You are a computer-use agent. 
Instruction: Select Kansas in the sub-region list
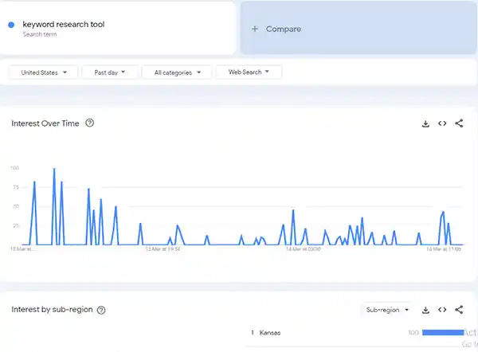tap(270, 333)
